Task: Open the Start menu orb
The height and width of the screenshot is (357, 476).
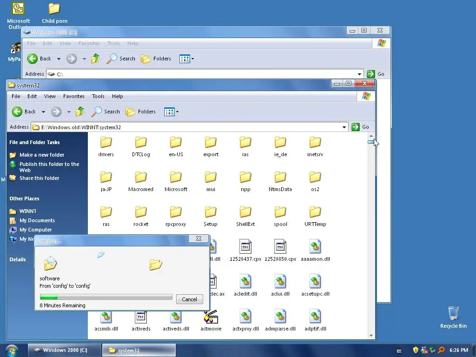Action: 11,350
